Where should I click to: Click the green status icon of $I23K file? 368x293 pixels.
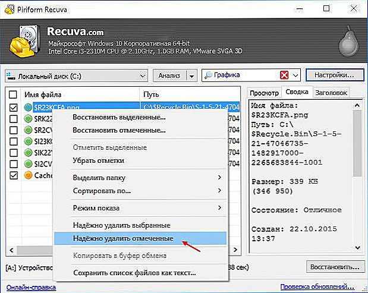[x=28, y=141]
